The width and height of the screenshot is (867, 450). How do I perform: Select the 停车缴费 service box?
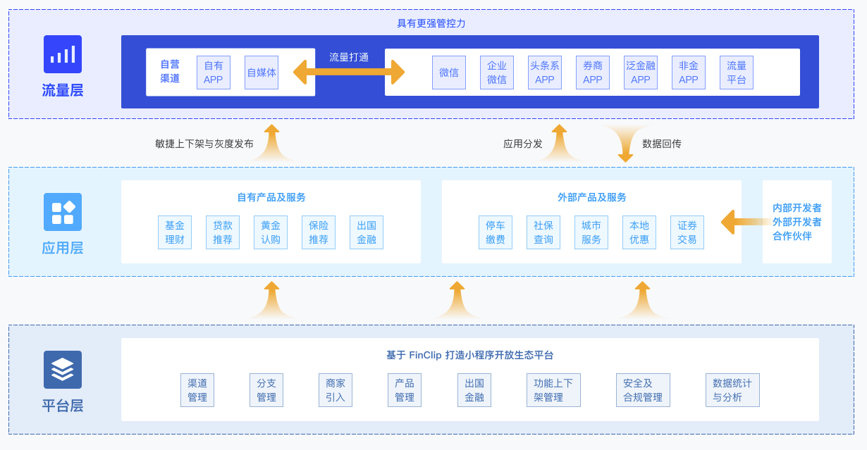click(496, 232)
